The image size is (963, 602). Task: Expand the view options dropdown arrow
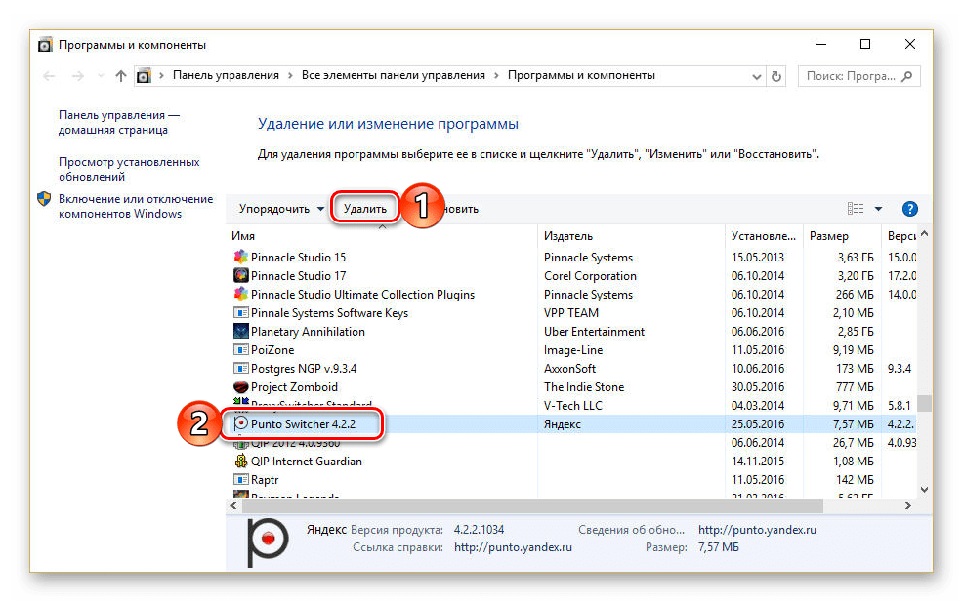(x=878, y=209)
